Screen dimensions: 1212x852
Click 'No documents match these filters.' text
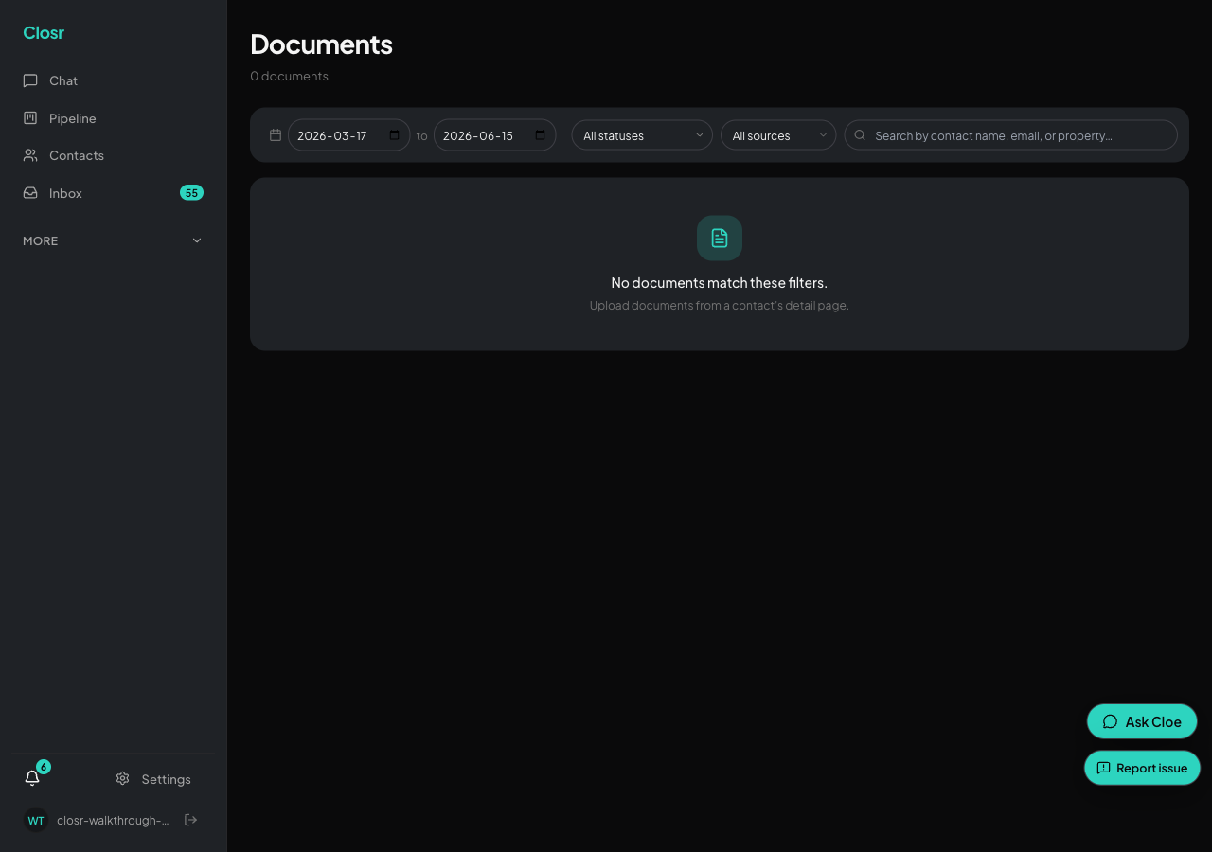[x=720, y=283]
